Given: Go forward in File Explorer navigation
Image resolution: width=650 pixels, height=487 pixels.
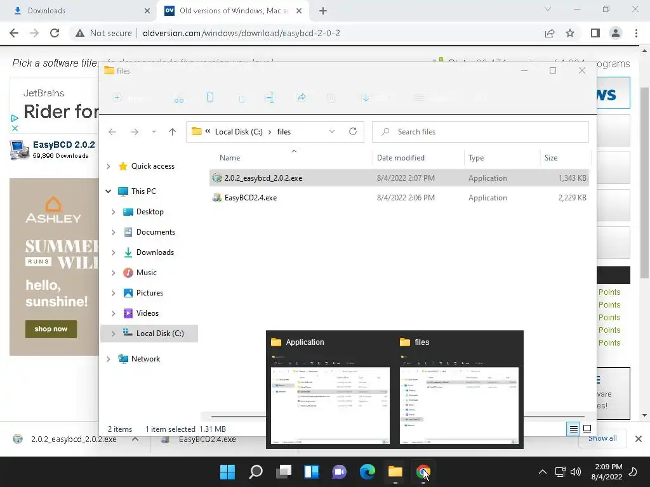Looking at the screenshot, I should click(x=135, y=132).
